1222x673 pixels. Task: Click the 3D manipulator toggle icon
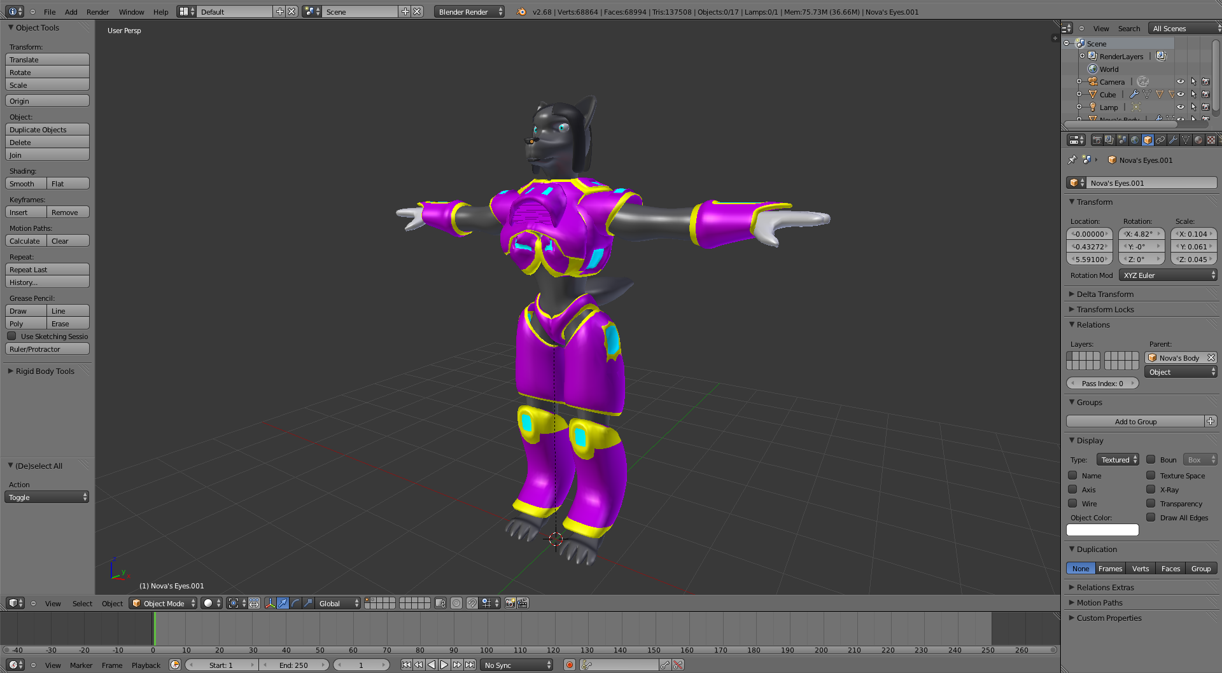(x=270, y=603)
